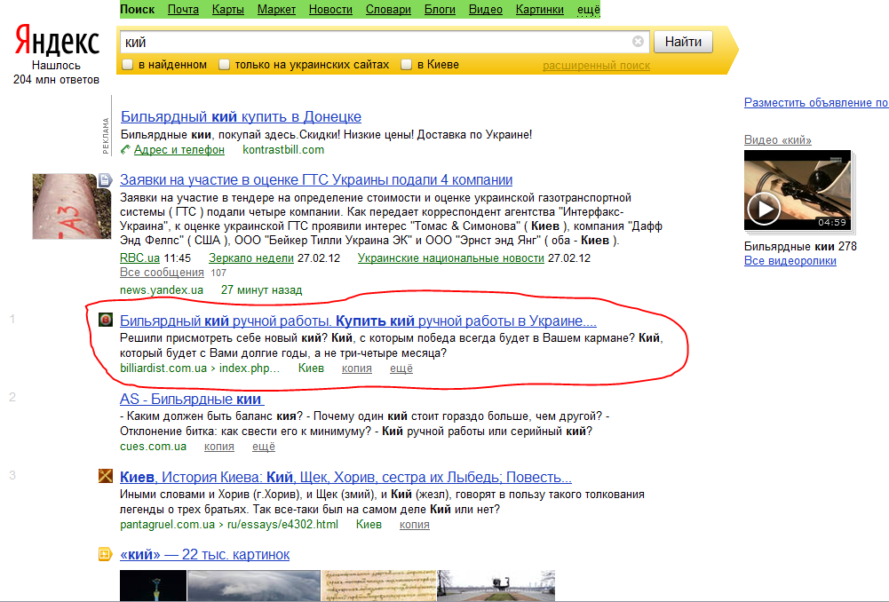
Task: Open the RBC.ua source link
Action: pyautogui.click(x=139, y=257)
